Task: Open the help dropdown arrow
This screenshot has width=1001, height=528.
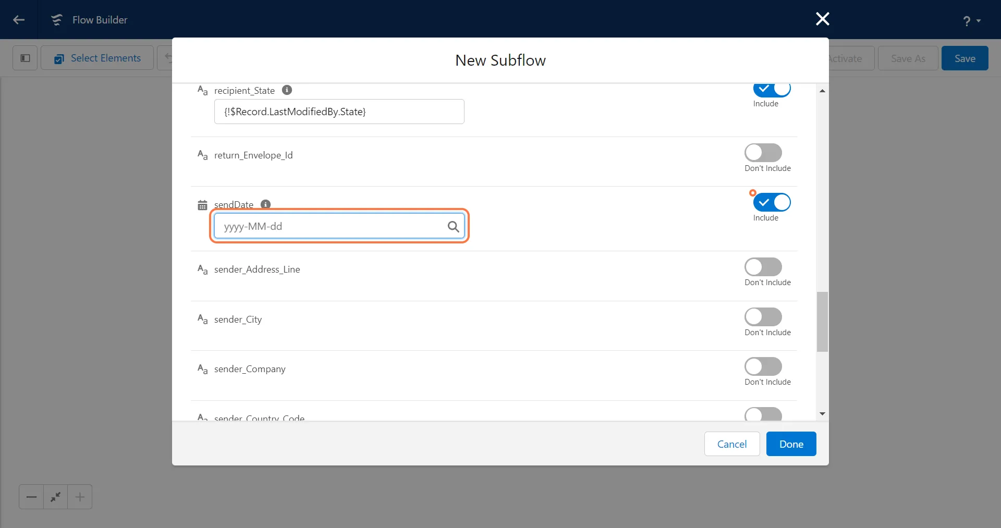Action: pos(979,21)
